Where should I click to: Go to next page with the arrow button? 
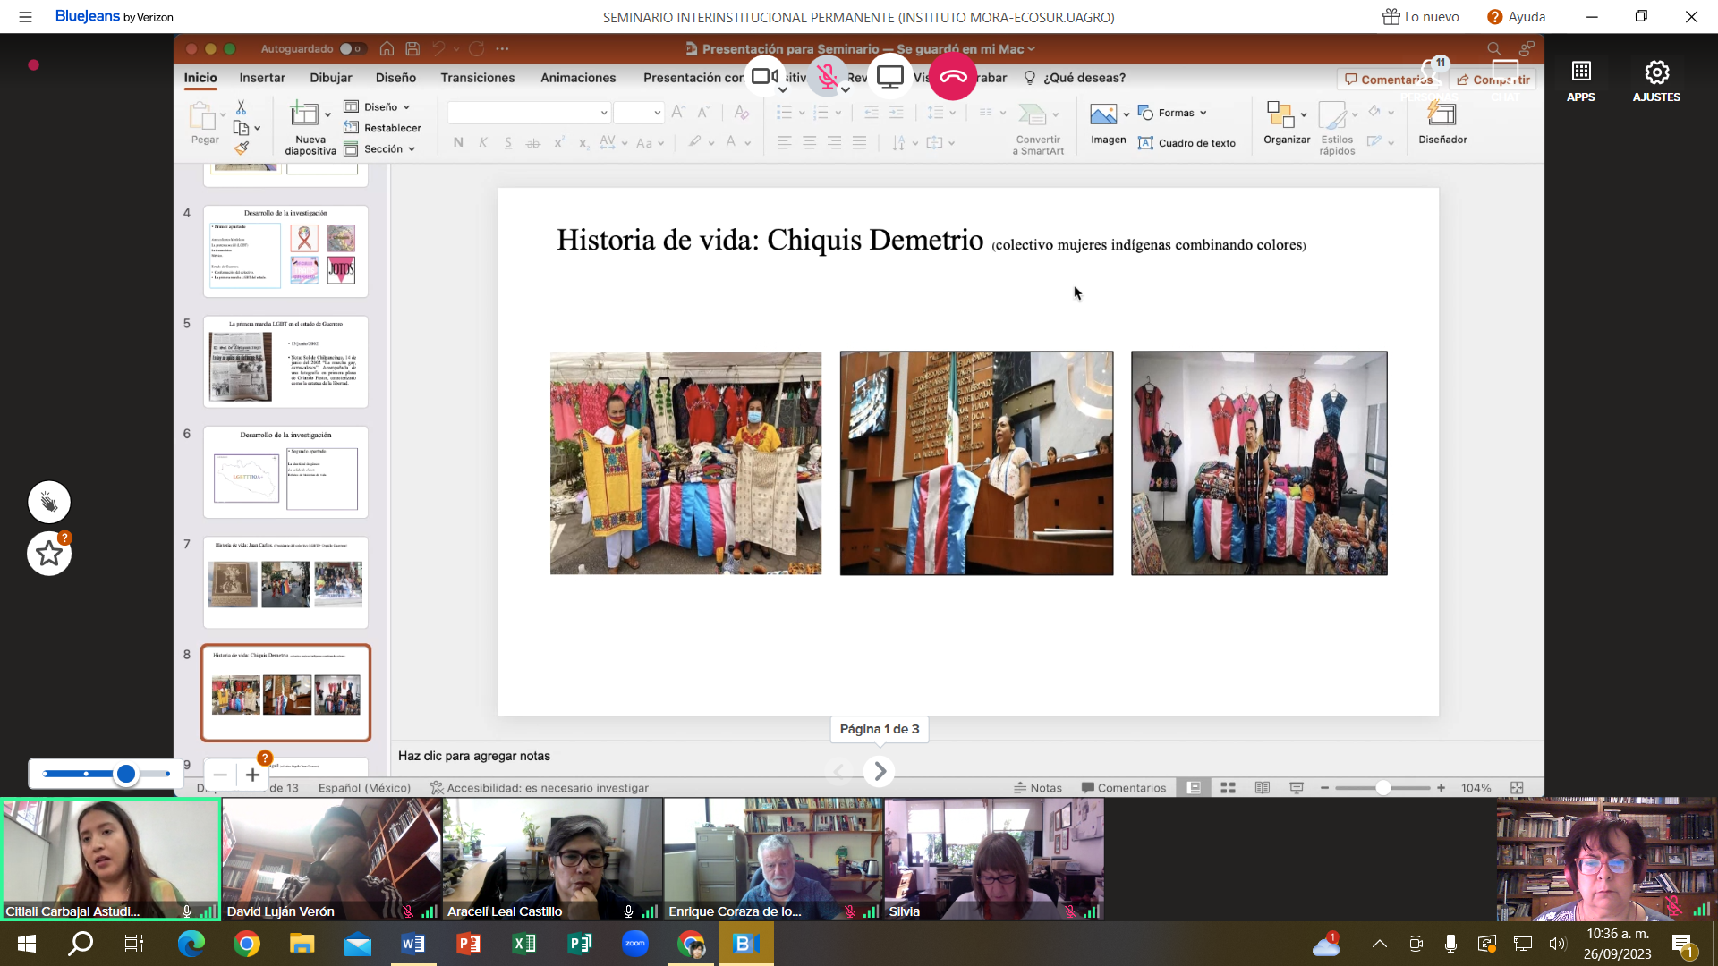click(880, 771)
